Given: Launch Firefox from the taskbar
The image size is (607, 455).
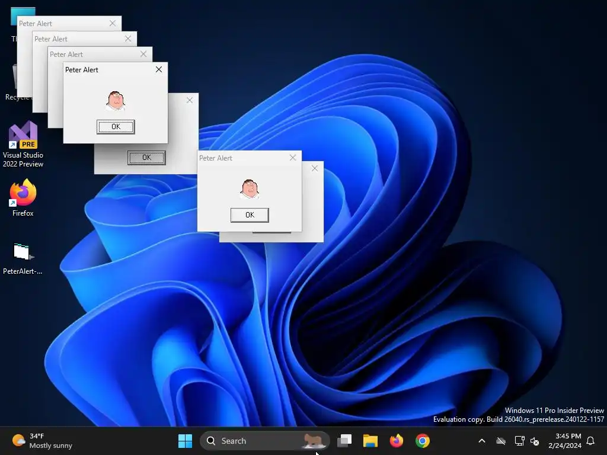Looking at the screenshot, I should (397, 441).
